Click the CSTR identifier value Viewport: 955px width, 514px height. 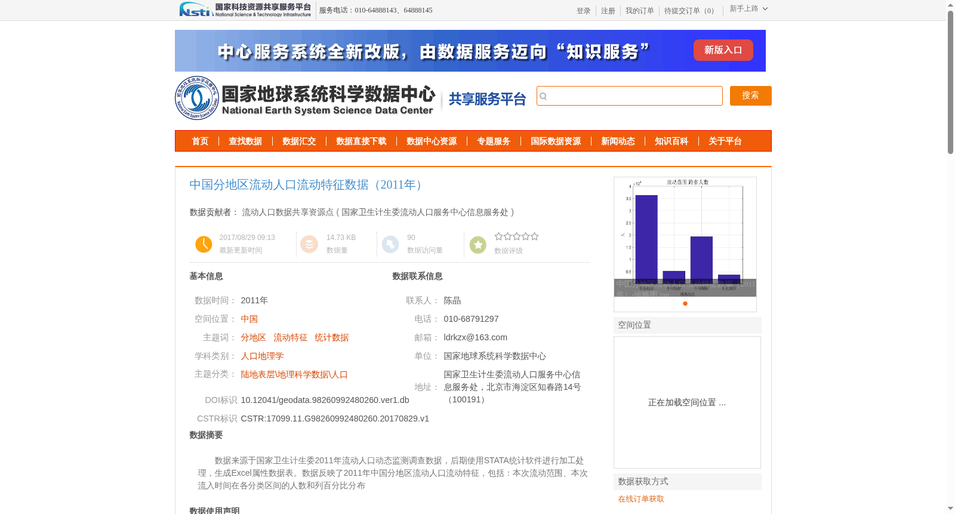[335, 418]
